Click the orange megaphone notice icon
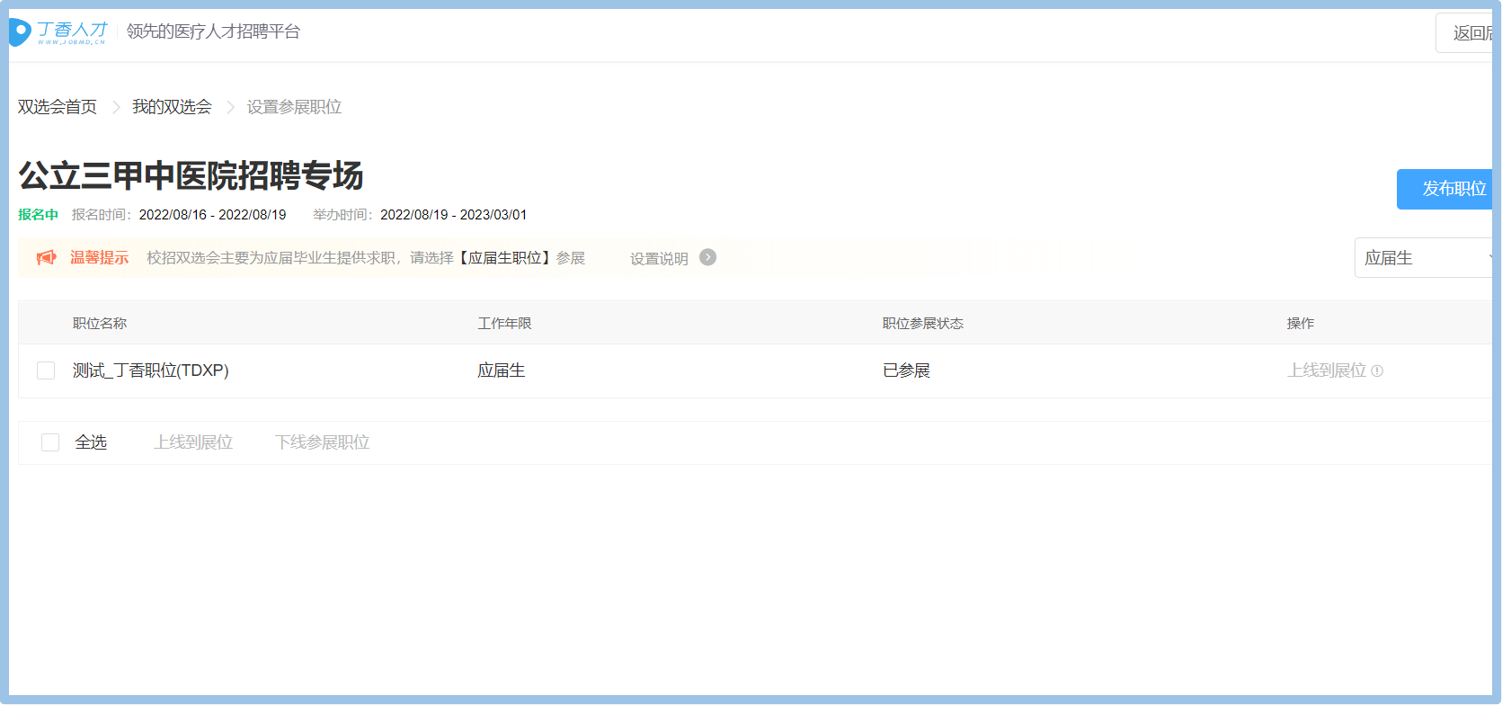Screen dimensions: 1502x705 tap(46, 258)
